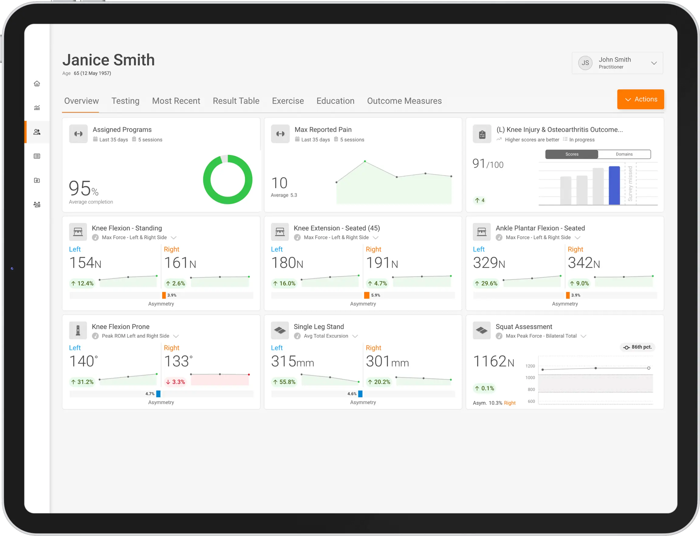
Task: Click the clipboard icon on the Knee Outcome card
Action: [x=482, y=134]
